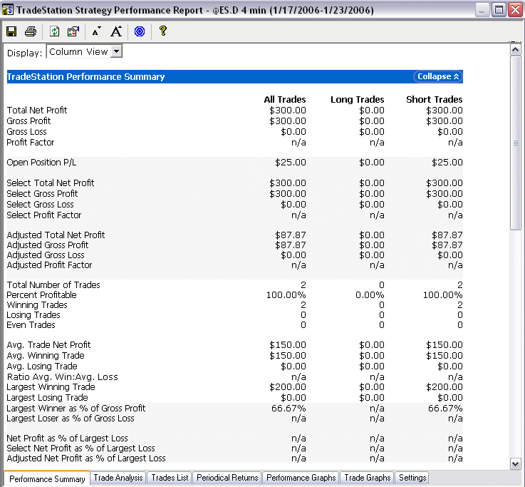The height and width of the screenshot is (487, 525).
Task: Select the Short Trades column header
Action: (x=435, y=100)
